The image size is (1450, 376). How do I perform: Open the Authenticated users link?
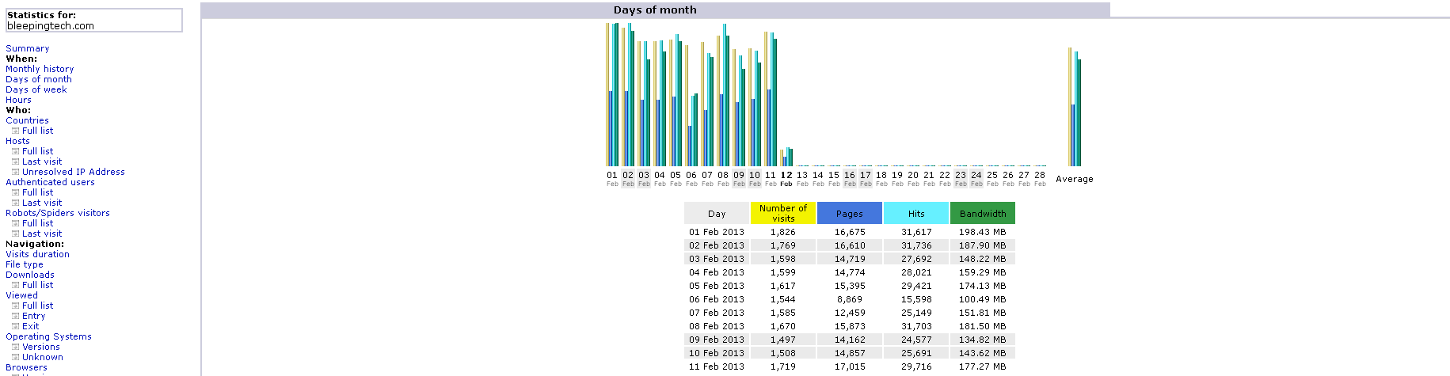click(x=50, y=182)
